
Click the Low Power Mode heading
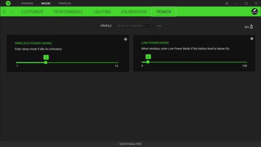(155, 43)
